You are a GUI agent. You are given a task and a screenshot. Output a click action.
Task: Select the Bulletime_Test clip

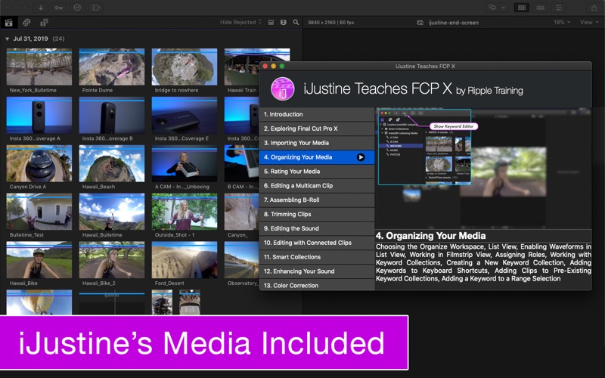39,212
